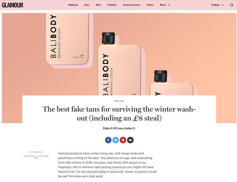237x182 pixels.
Task: Share article via email envelope icon
Action: 130,140
